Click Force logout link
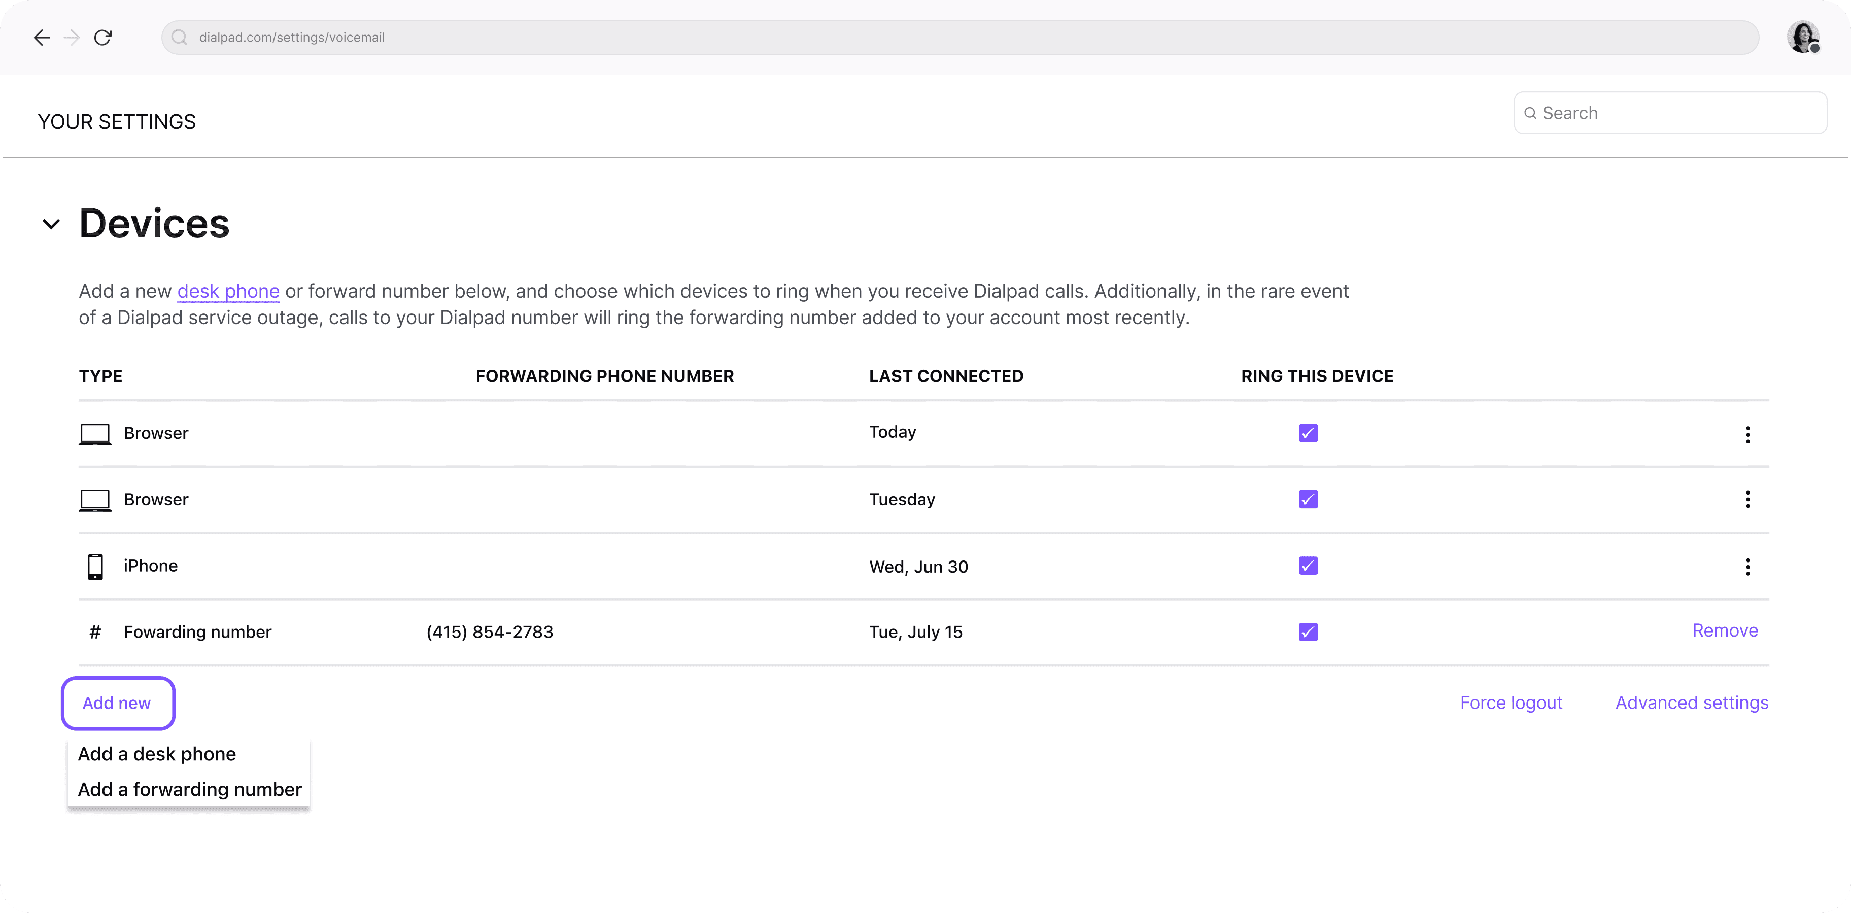 [1511, 702]
